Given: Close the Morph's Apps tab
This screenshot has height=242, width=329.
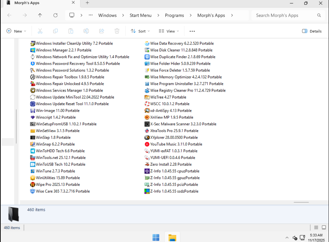Looking at the screenshot, I should tap(73, 2).
